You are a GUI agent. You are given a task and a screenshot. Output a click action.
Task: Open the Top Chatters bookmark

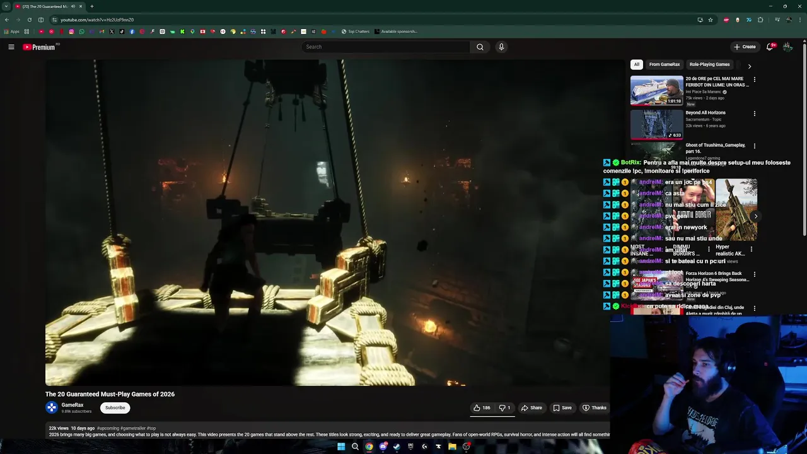[x=356, y=32]
